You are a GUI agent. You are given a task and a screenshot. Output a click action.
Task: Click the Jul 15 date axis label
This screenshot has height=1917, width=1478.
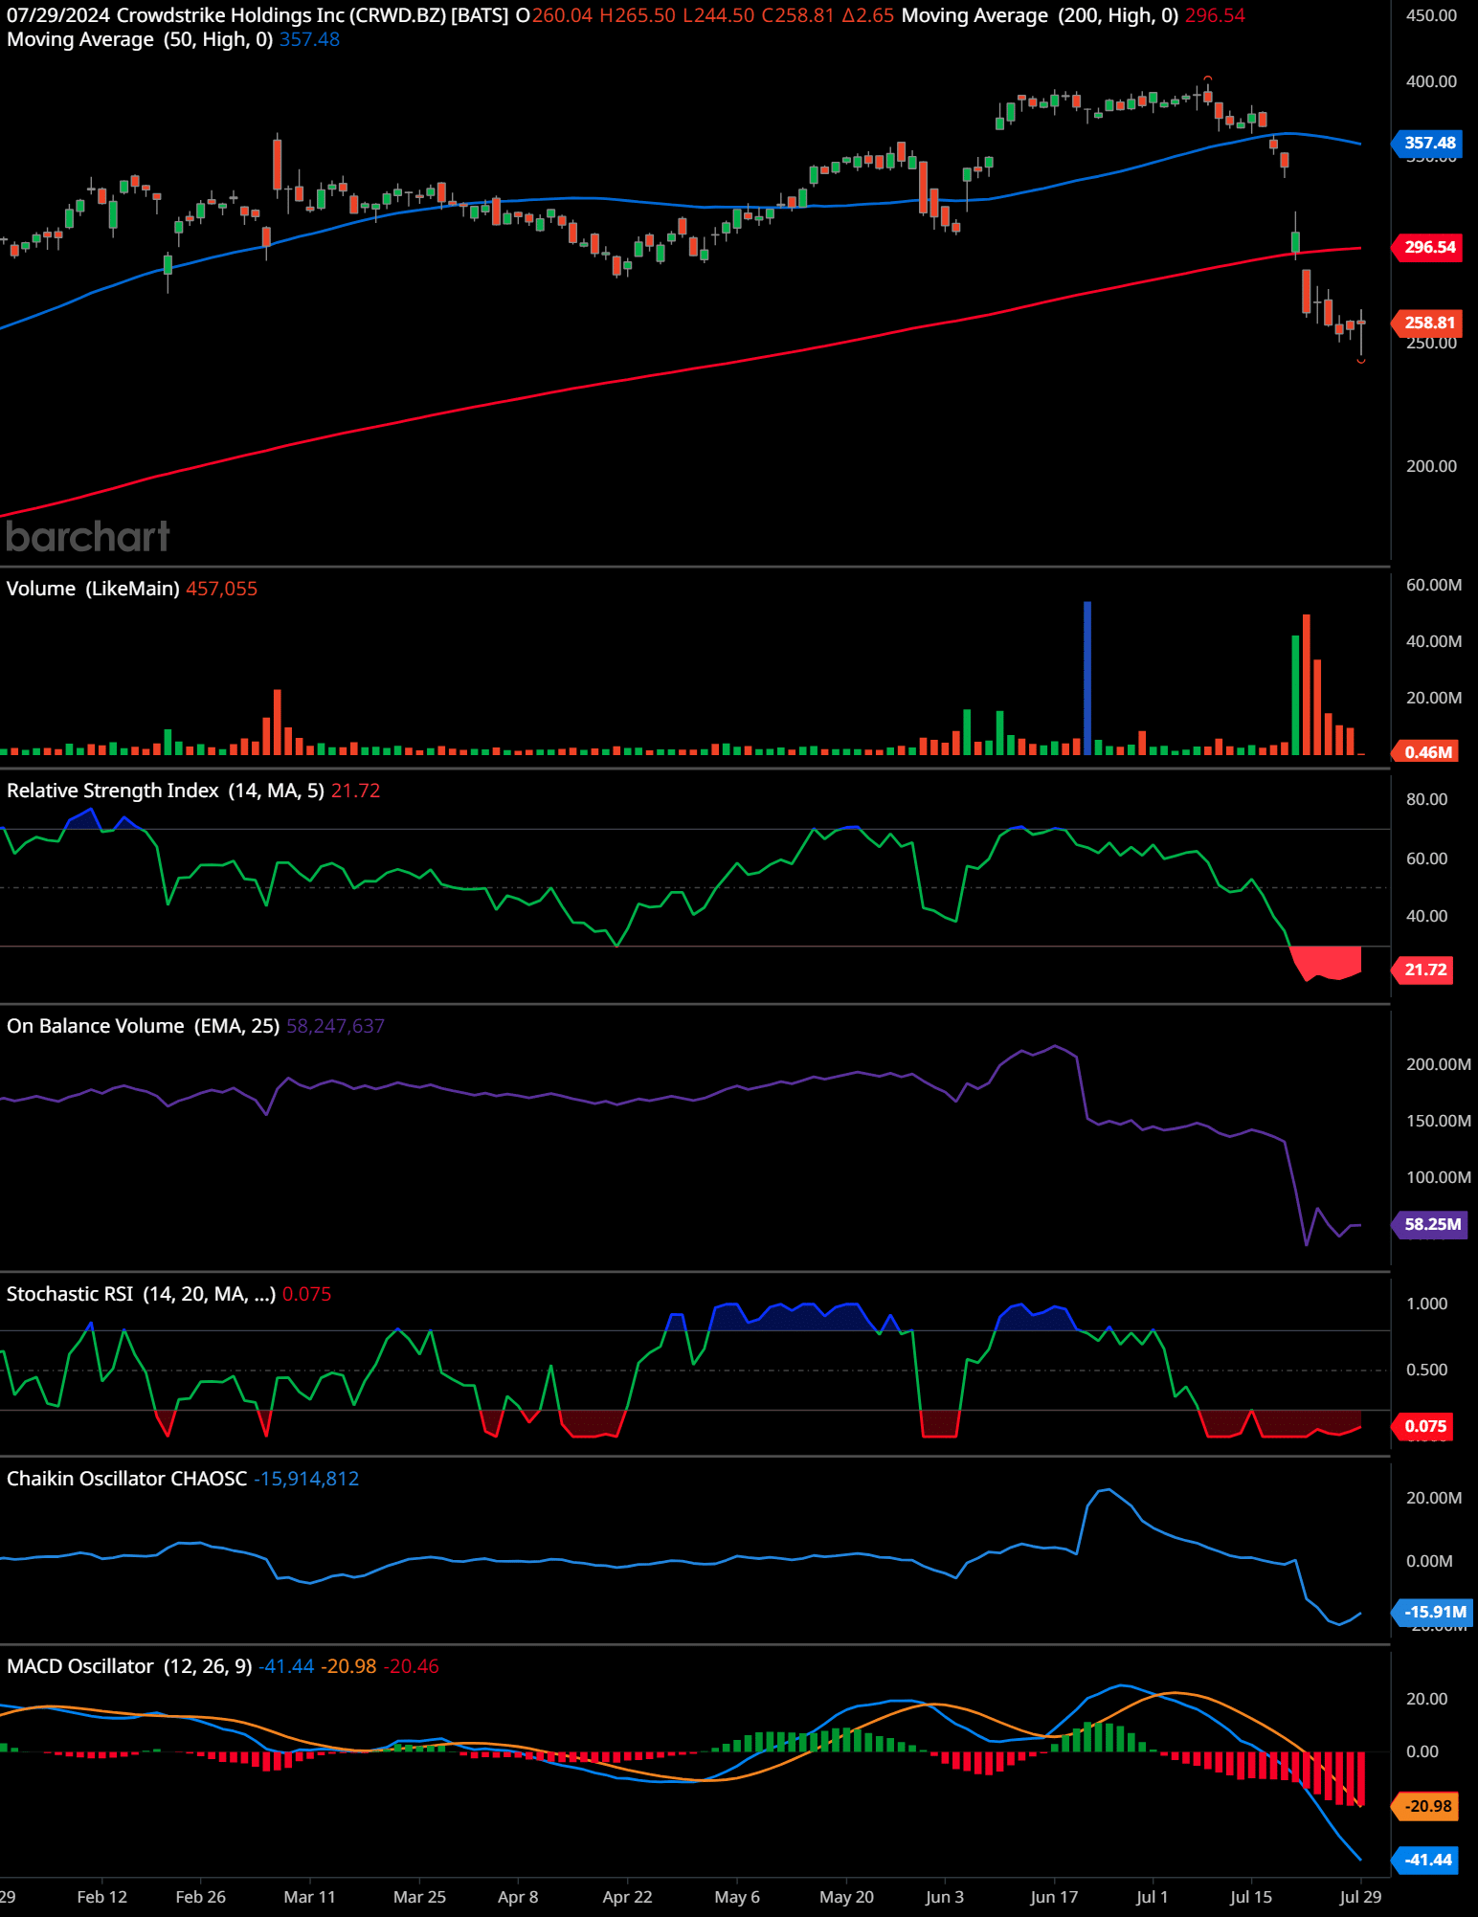click(1251, 1897)
